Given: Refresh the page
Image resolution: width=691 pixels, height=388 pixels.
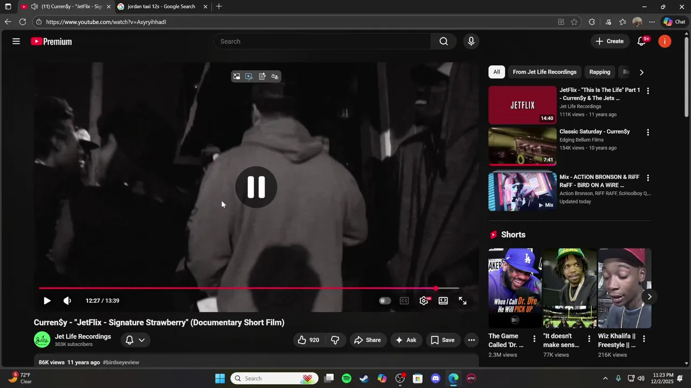Looking at the screenshot, I should click(x=23, y=22).
